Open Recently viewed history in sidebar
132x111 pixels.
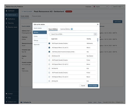11,27
